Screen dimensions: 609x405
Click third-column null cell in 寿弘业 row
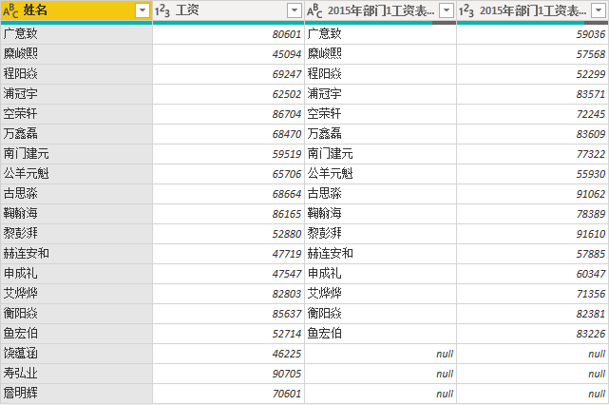point(380,373)
